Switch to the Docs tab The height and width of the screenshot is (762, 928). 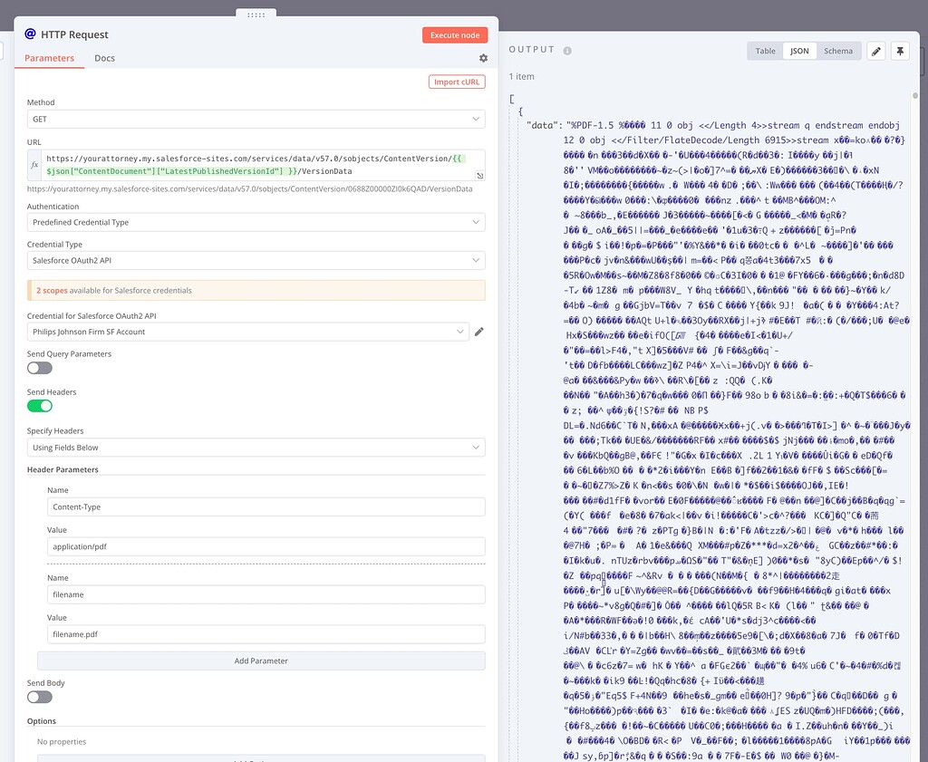[104, 56]
